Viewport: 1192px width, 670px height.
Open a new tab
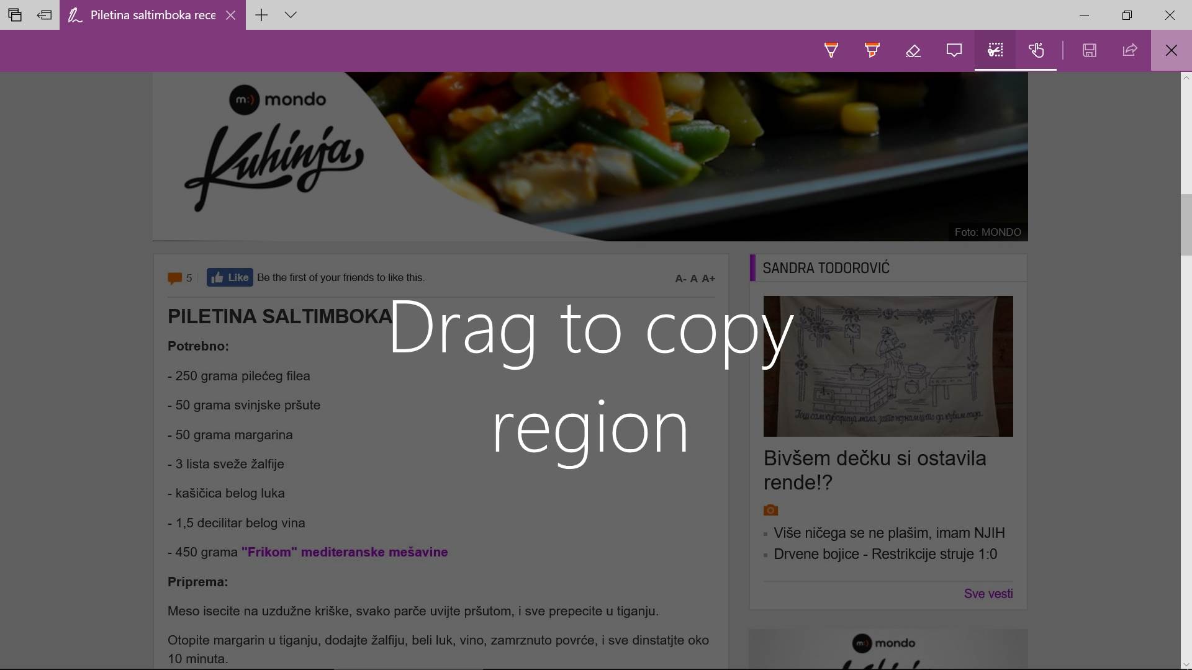[x=261, y=15]
